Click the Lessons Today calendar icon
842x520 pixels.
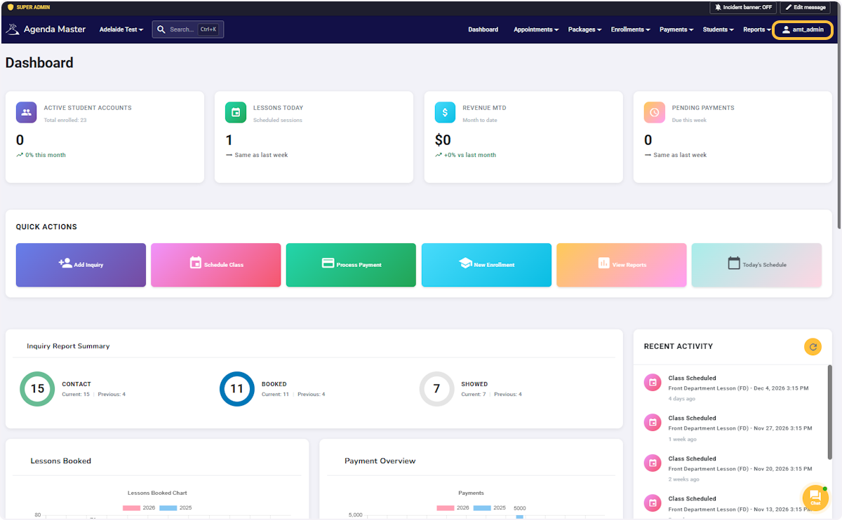coord(236,112)
